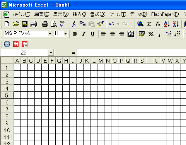Open the Name Box dropdown arrow
This screenshot has width=186, height=145.
tap(51, 53)
